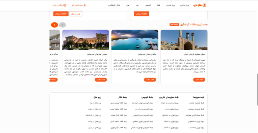Viewport: 258px width, 133px height.
Task: Select تور tour menu item
Action: tap(137, 5)
